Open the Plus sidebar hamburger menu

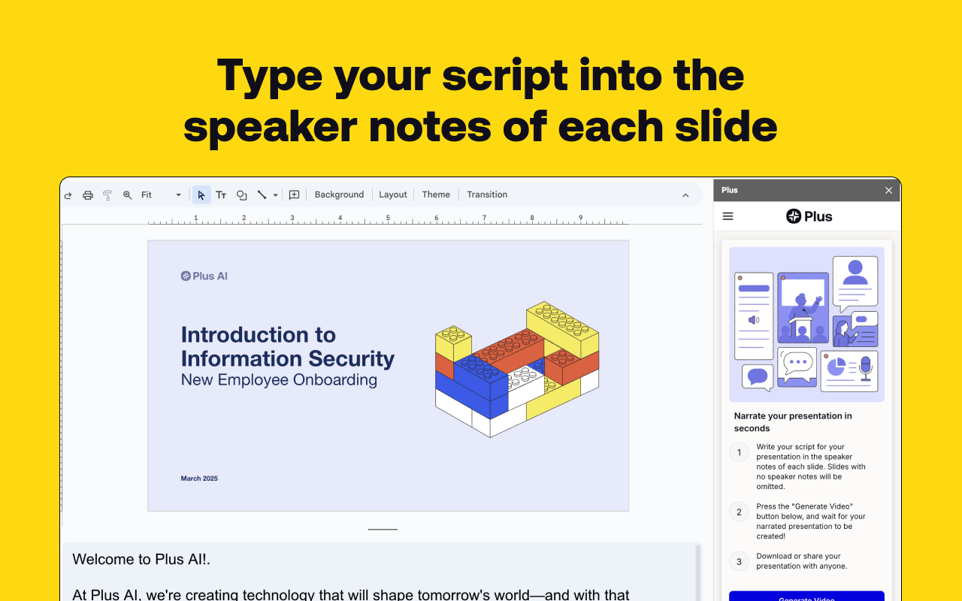click(728, 216)
